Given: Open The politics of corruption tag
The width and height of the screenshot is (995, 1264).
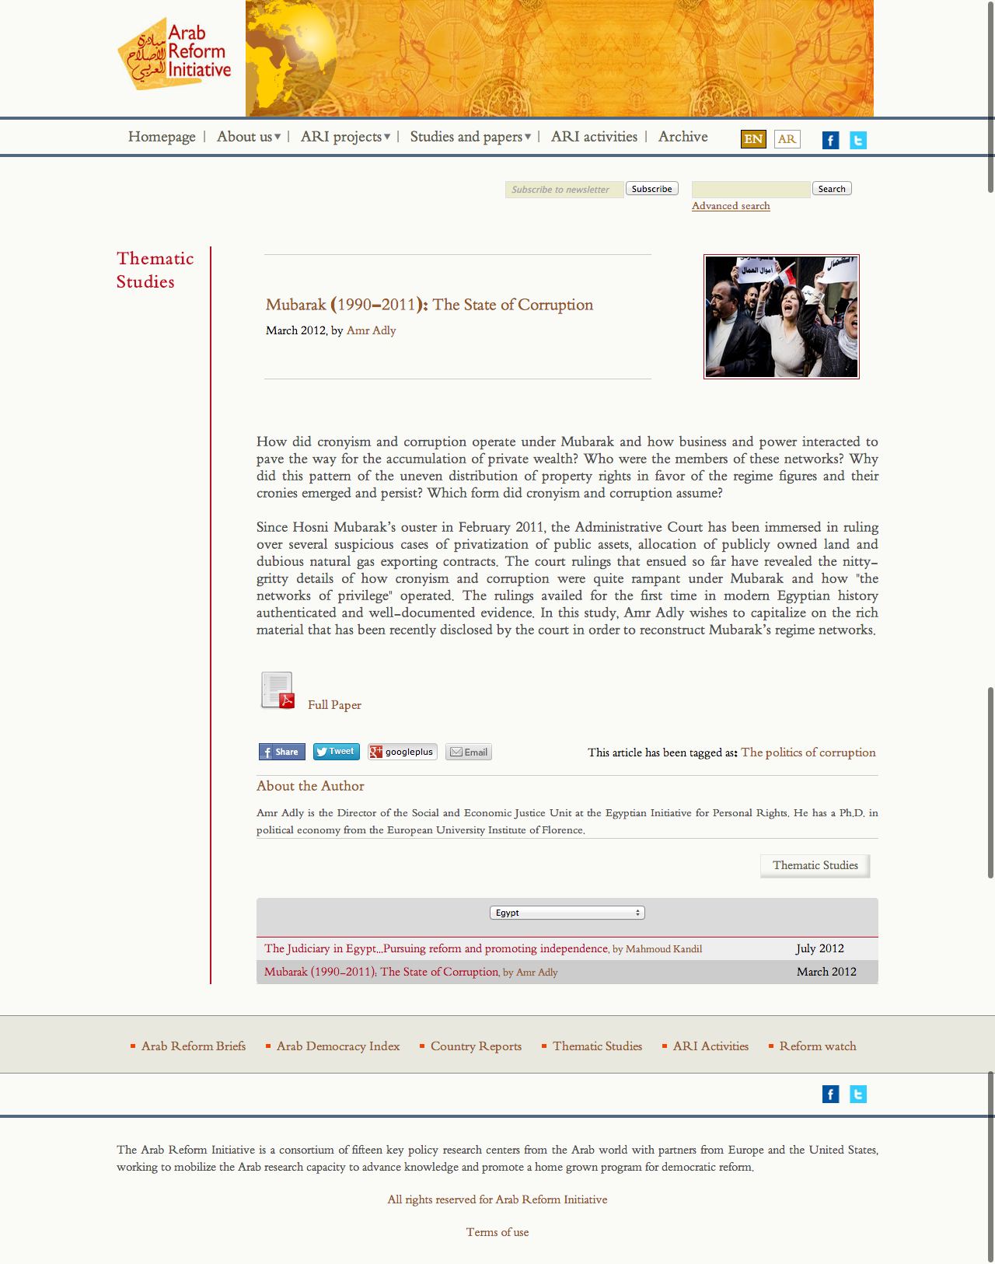Looking at the screenshot, I should pos(808,752).
